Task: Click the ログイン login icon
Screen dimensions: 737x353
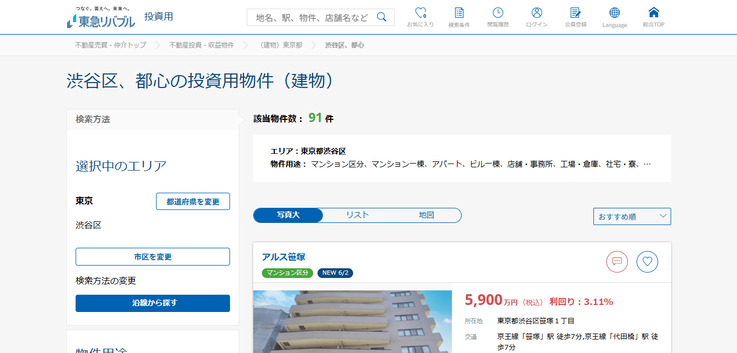Action: [x=536, y=16]
